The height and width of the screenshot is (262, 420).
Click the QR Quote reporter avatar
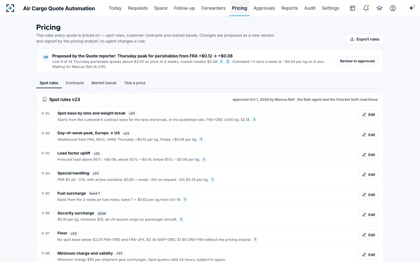coord(46,57)
